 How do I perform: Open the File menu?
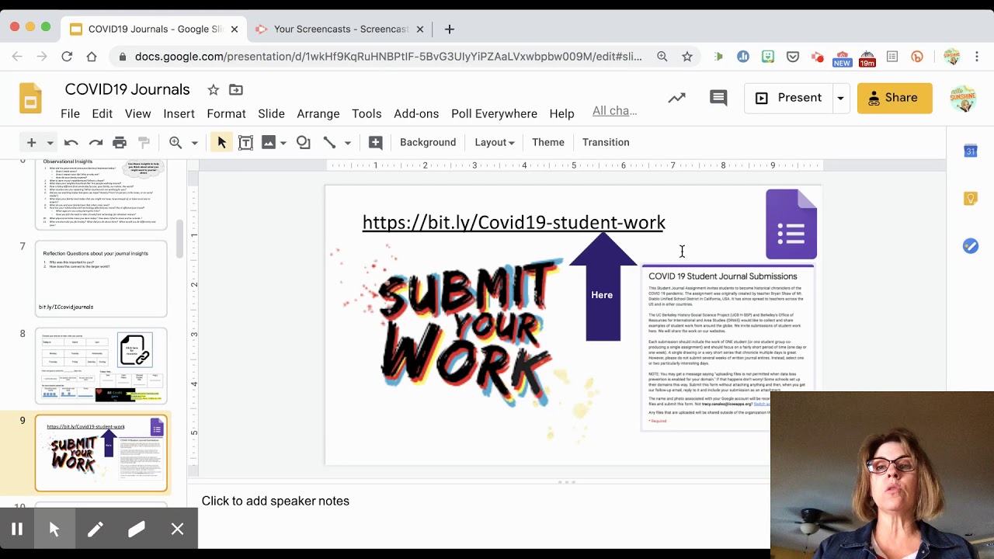[x=70, y=113]
